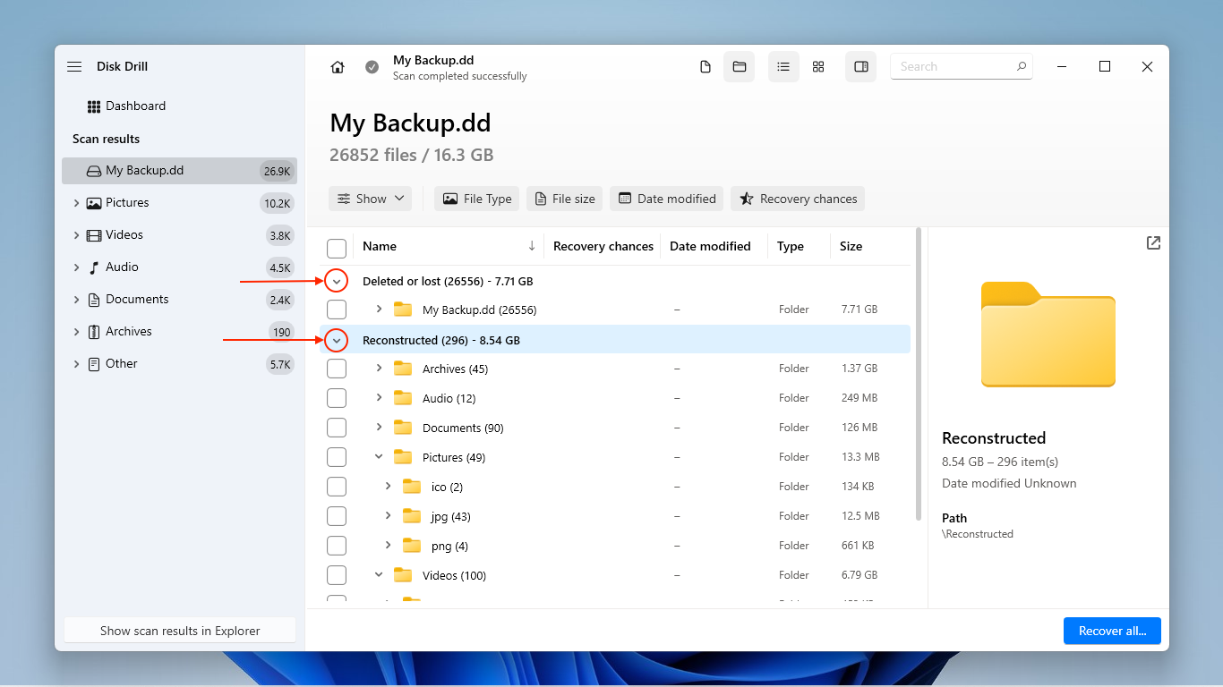Collapse the Deleted or lost section
Viewport: 1223px width, 687px height.
tap(337, 280)
